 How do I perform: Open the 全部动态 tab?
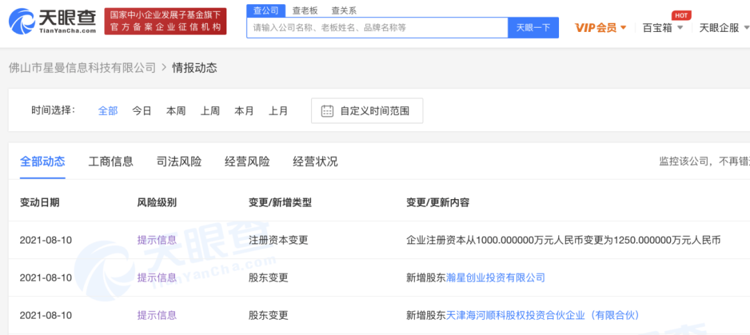(42, 162)
